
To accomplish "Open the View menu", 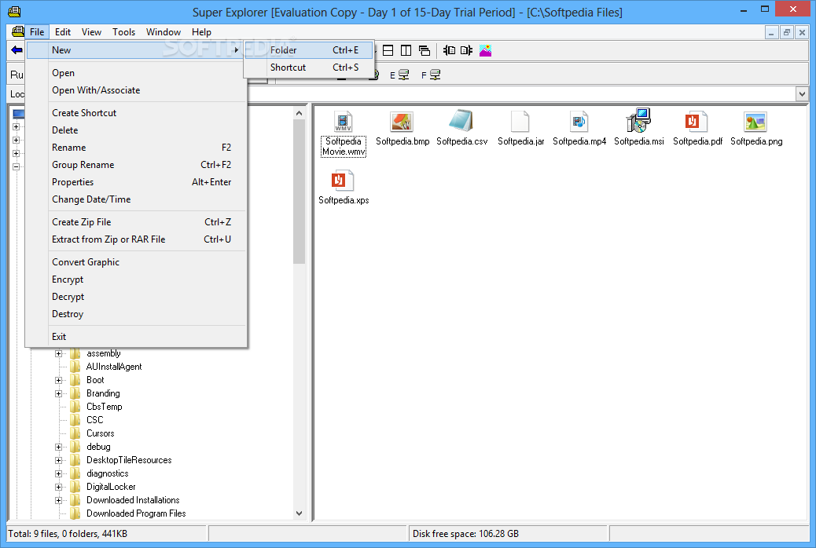I will 91,31.
